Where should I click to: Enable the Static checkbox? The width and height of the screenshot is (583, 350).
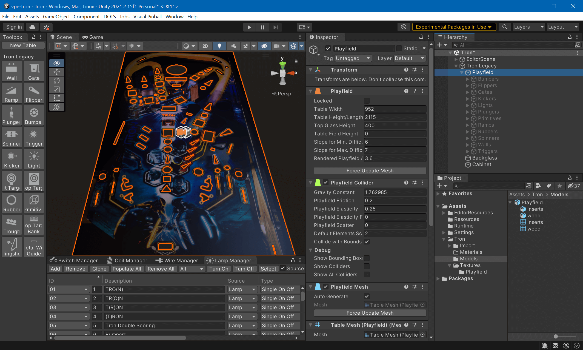coord(399,49)
